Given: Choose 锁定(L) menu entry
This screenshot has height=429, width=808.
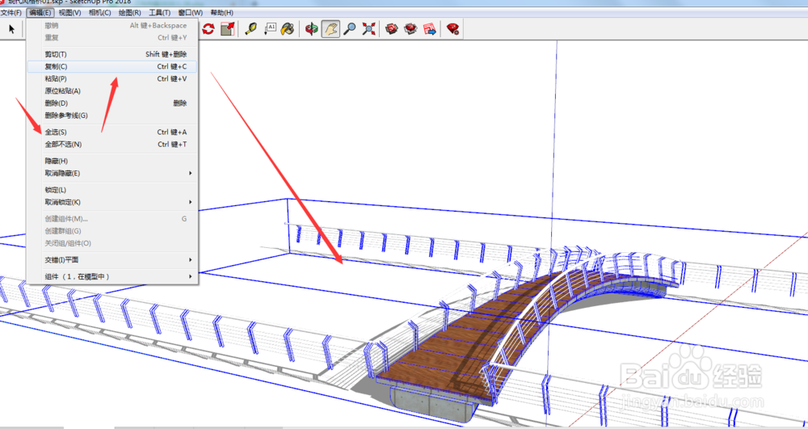Looking at the screenshot, I should (x=112, y=190).
